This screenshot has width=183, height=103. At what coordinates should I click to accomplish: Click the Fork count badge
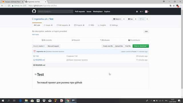click(x=147, y=19)
